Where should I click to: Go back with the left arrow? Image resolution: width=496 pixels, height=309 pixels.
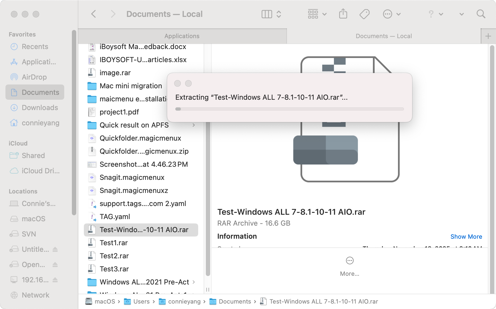pyautogui.click(x=94, y=14)
